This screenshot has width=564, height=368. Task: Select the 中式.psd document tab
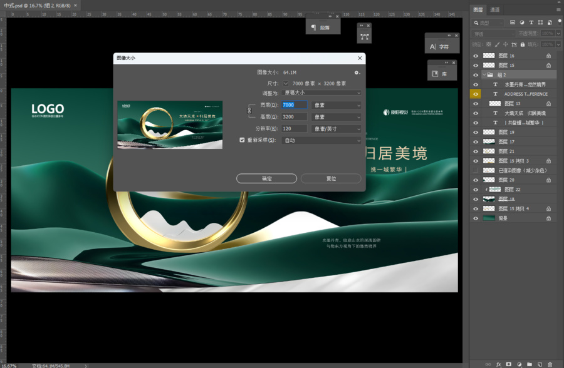pyautogui.click(x=37, y=6)
